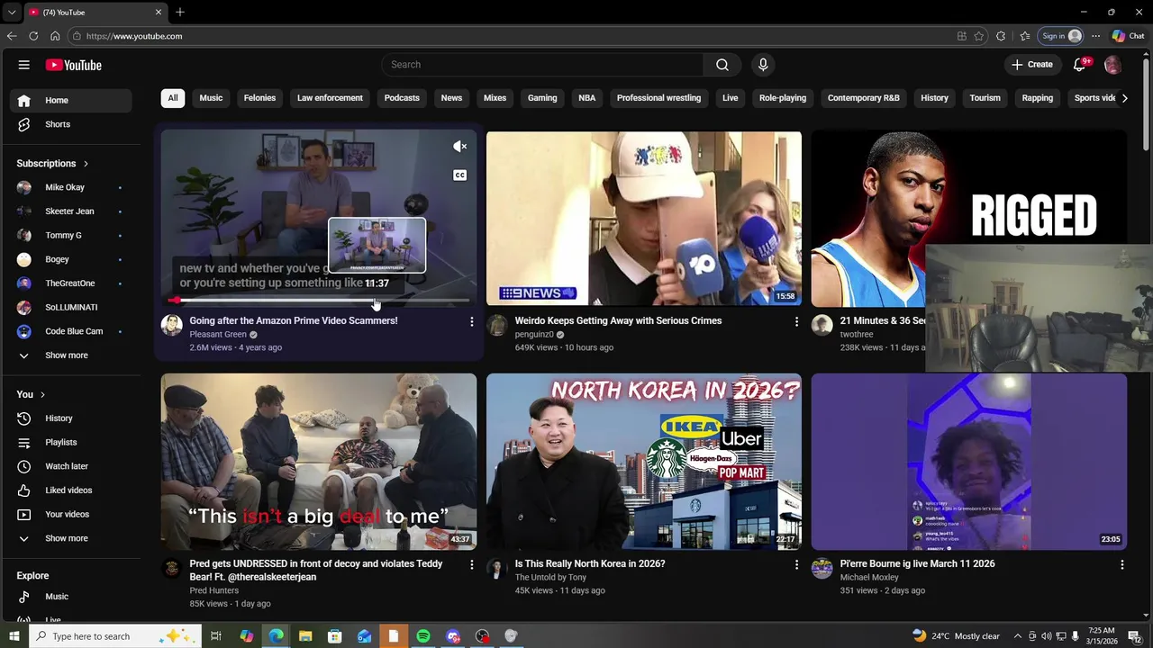
Task: Open Copilot Chat in browser toolbar
Action: coord(1128,36)
